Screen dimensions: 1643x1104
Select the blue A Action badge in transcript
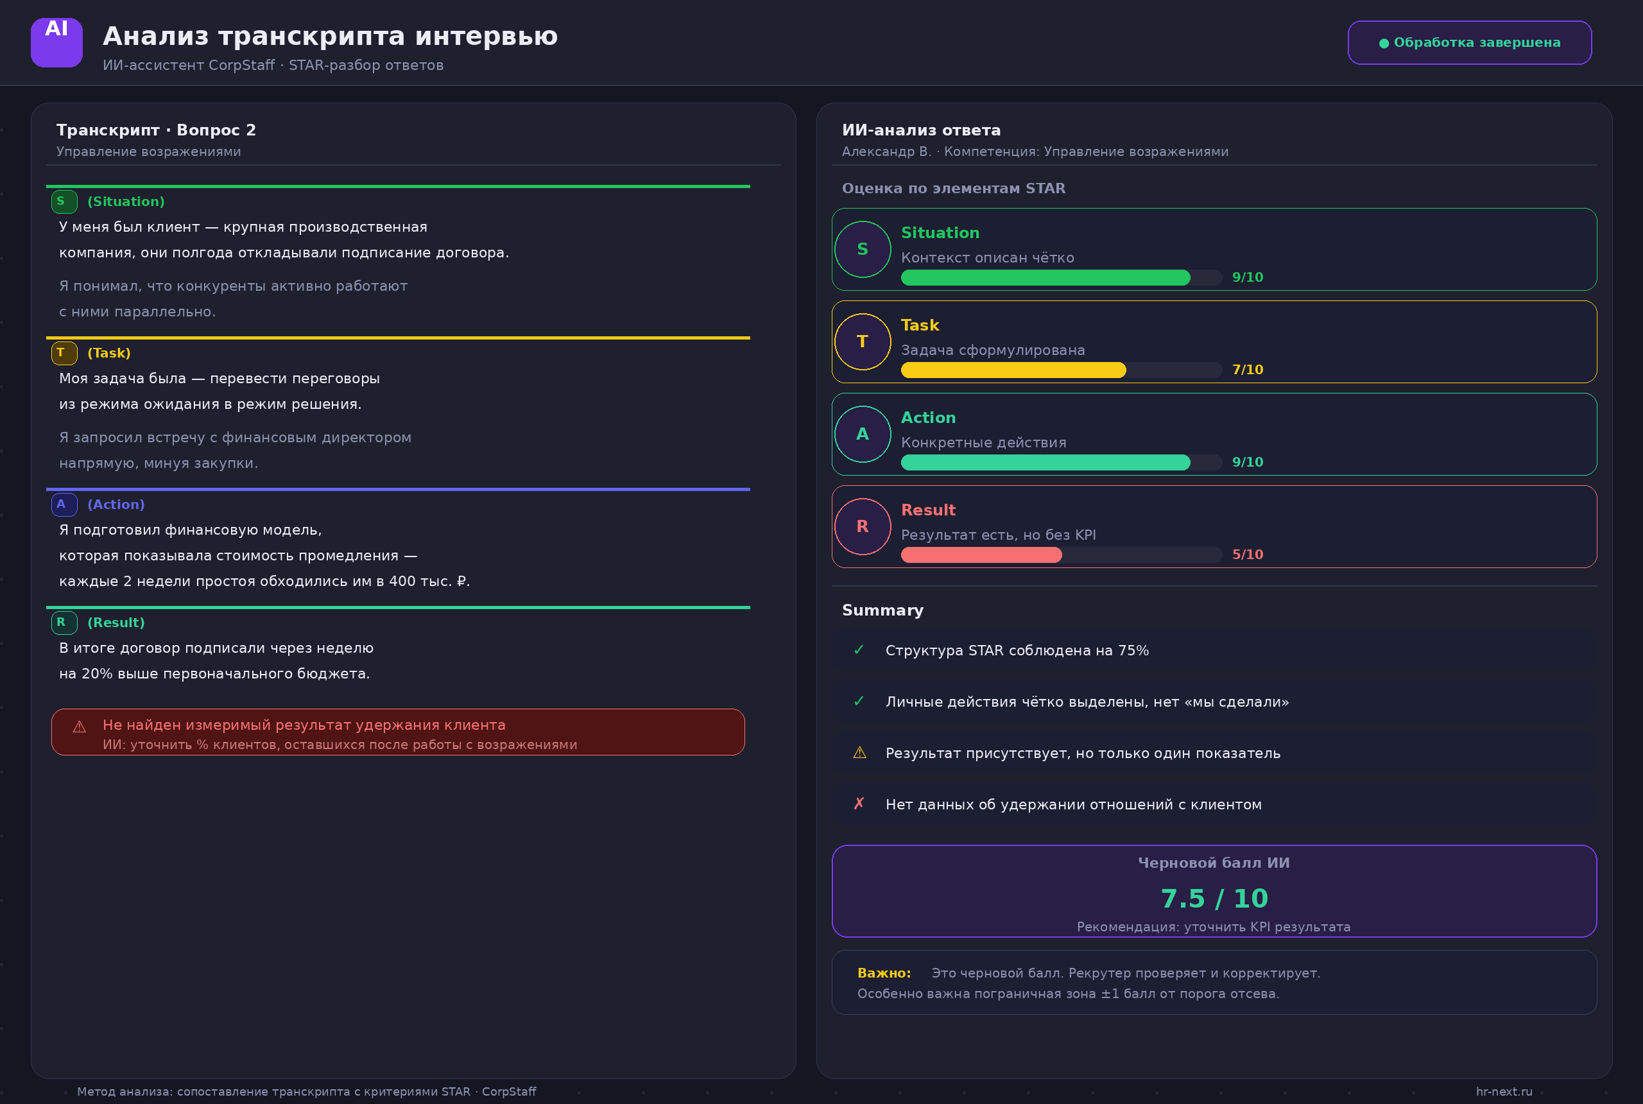coord(64,504)
